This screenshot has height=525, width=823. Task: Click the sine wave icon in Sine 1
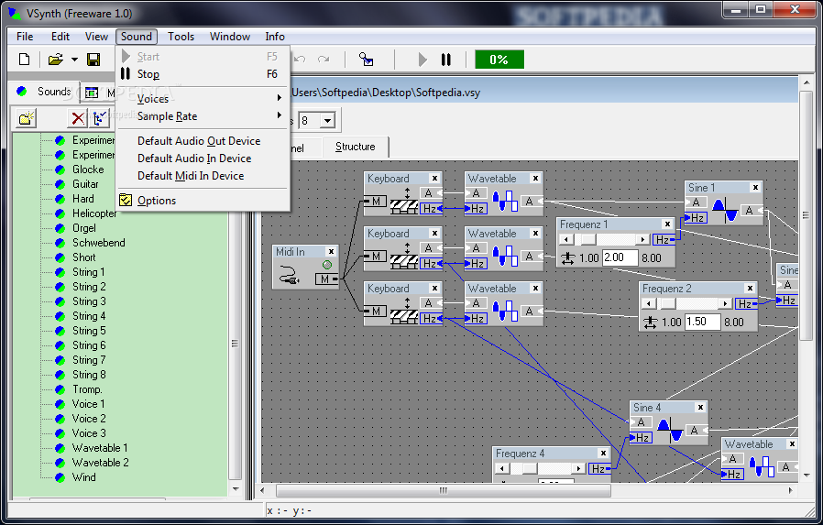click(x=725, y=210)
